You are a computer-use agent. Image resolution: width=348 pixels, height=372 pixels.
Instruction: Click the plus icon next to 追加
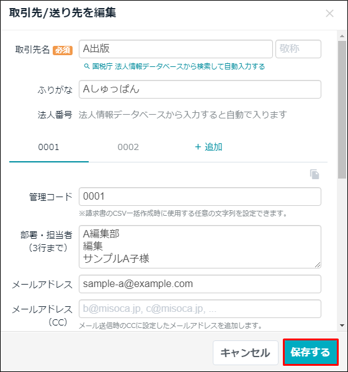coord(198,147)
